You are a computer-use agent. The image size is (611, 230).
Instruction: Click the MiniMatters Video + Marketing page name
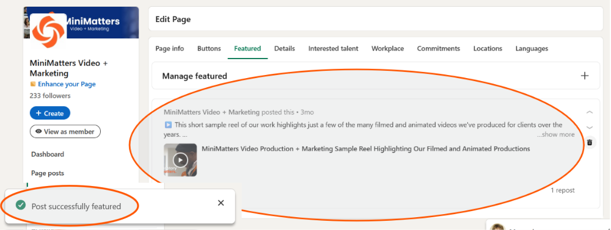[x=68, y=68]
